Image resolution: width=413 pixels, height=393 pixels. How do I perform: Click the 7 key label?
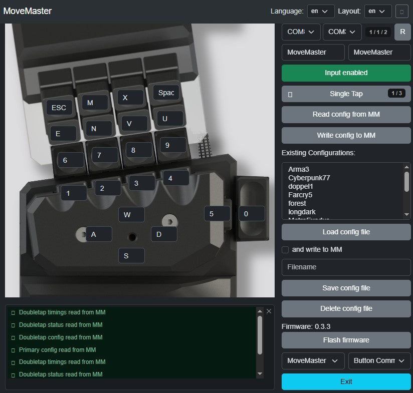click(x=105, y=155)
